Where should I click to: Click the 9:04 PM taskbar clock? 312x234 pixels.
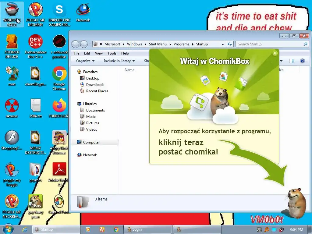(x=296, y=230)
